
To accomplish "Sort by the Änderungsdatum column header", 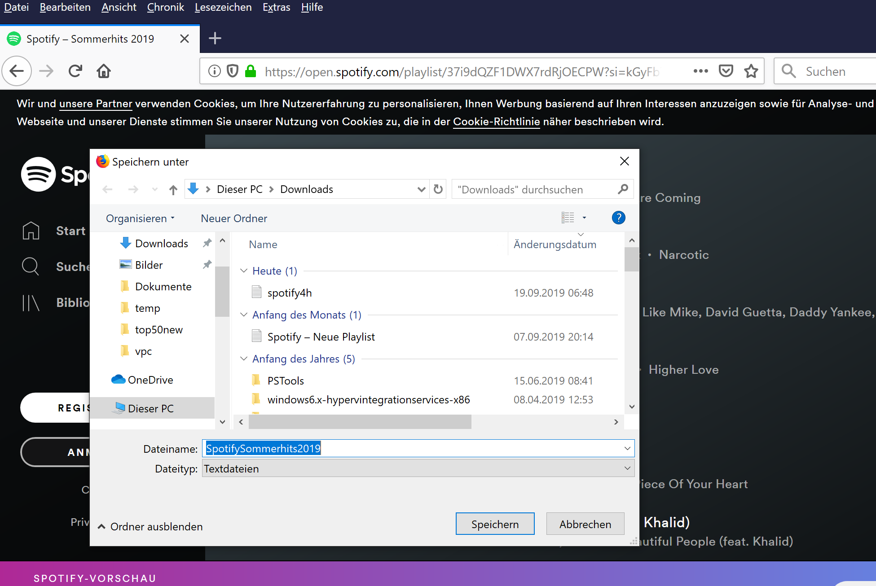I will click(555, 245).
